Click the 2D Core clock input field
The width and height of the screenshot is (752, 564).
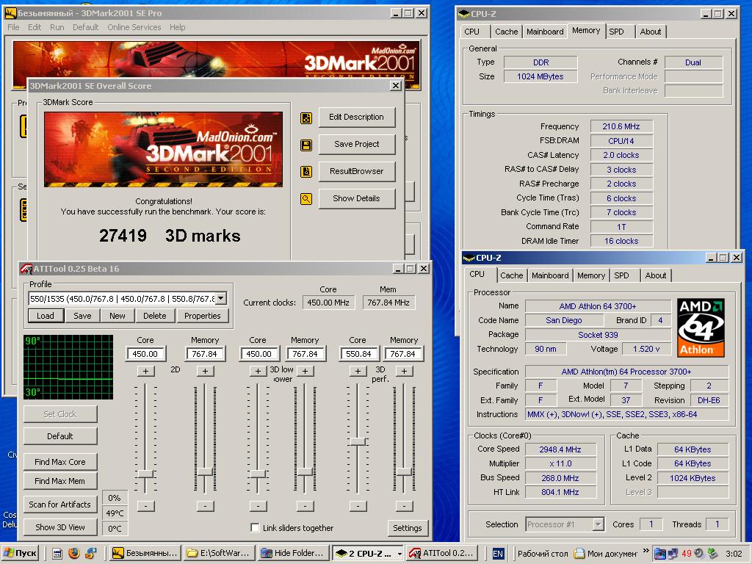click(x=145, y=354)
